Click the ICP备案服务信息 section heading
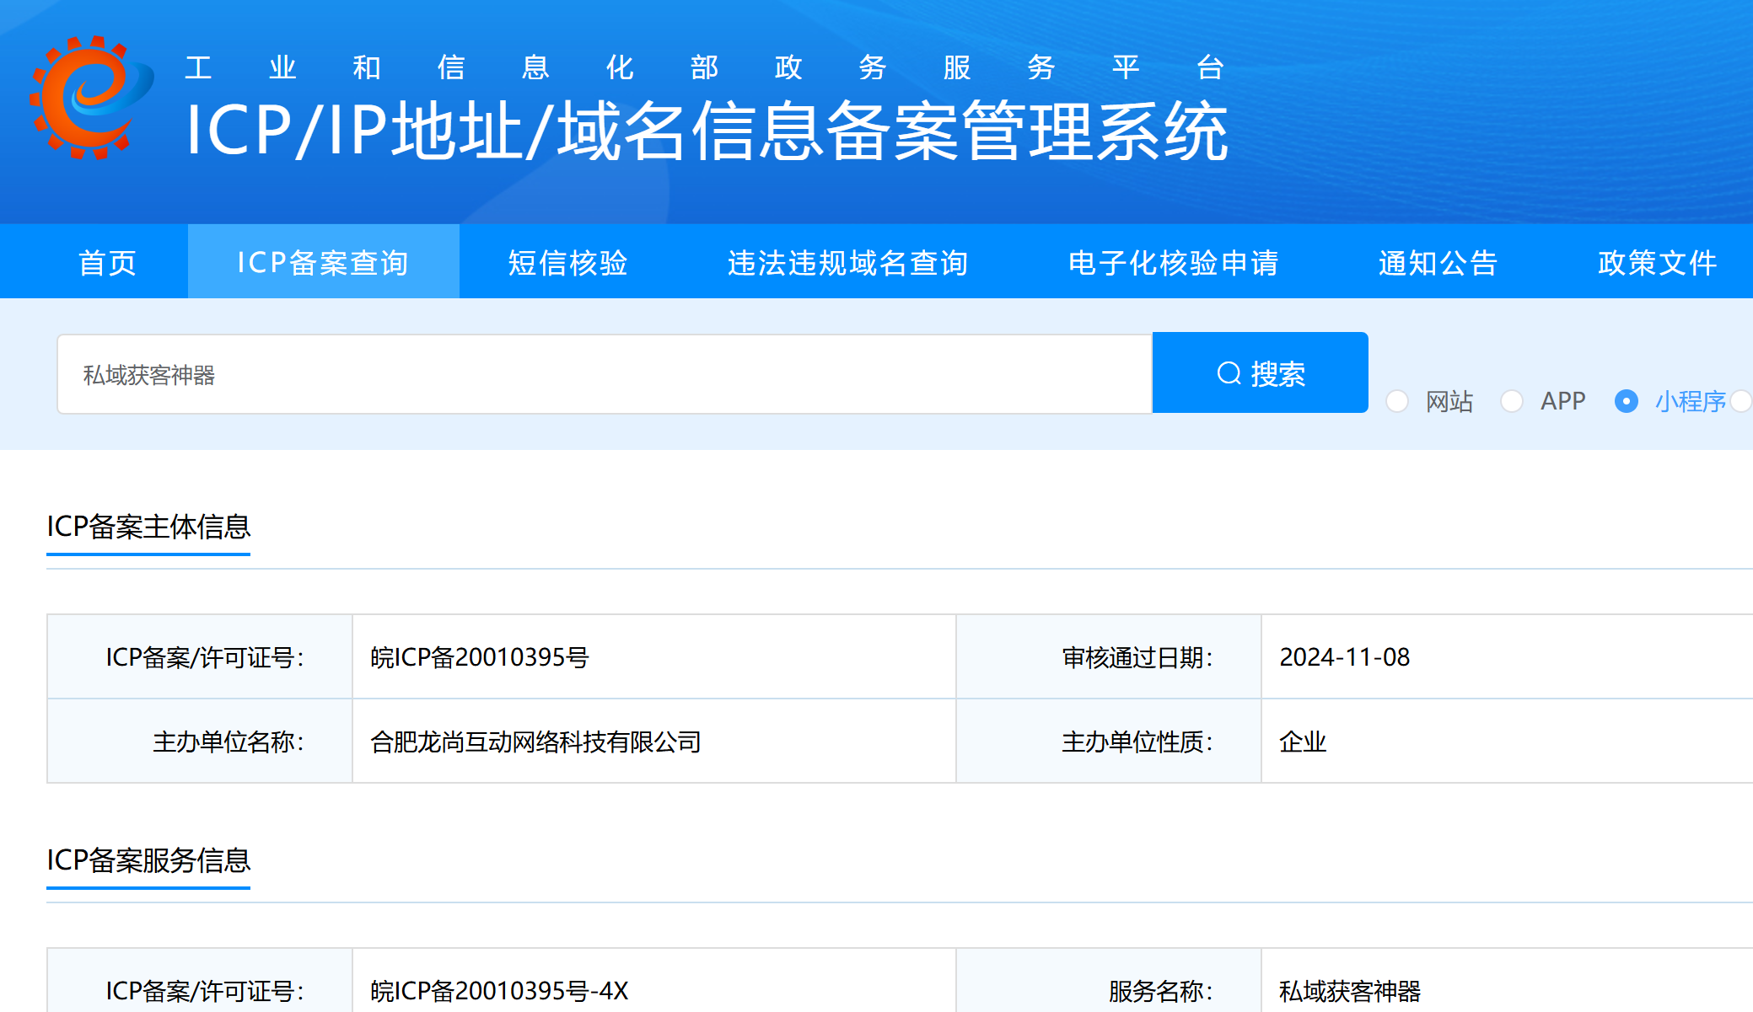Screen dimensions: 1753x1012 coord(148,860)
